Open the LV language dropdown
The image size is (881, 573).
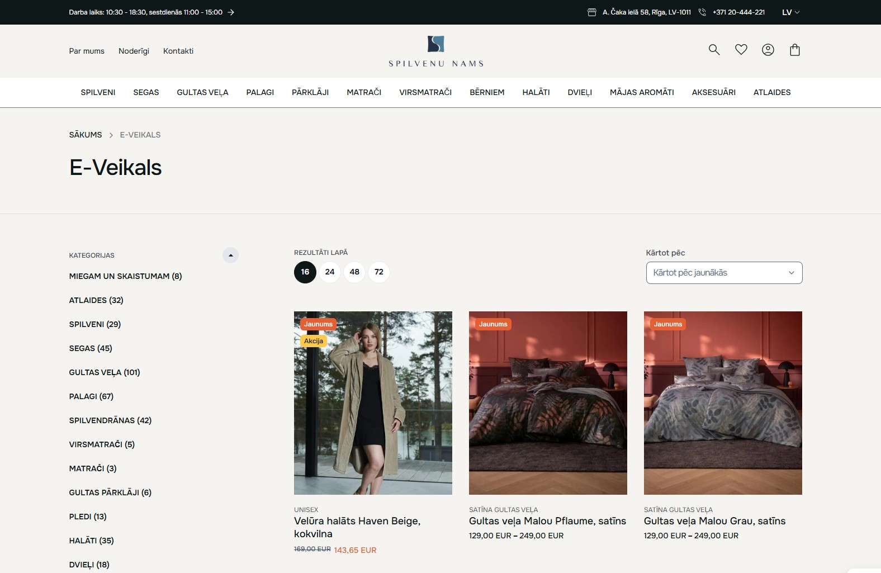(790, 12)
